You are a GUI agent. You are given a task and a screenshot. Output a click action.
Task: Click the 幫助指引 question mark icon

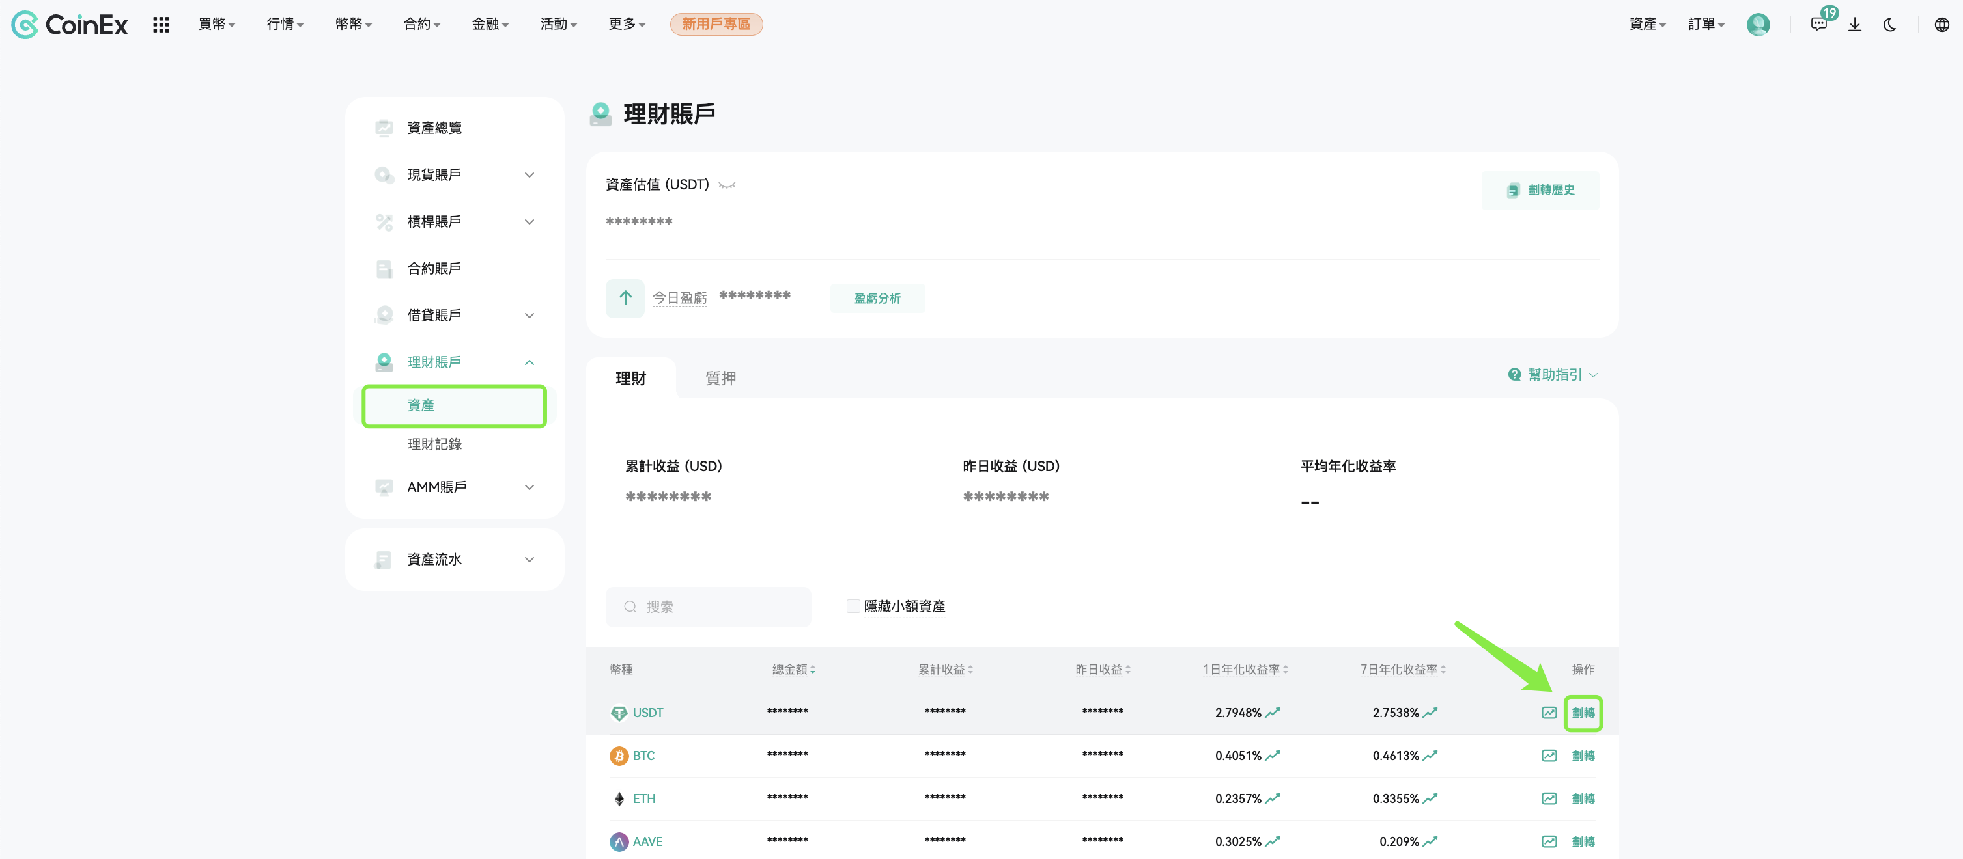1514,375
